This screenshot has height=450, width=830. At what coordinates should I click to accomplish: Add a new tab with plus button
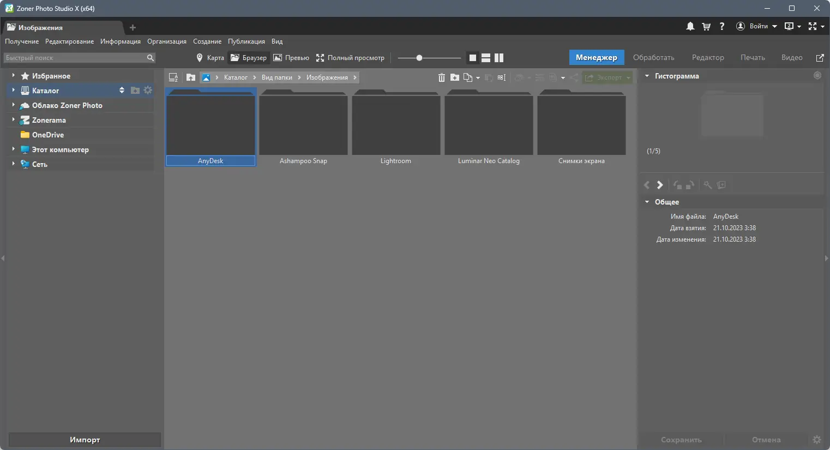(x=133, y=27)
